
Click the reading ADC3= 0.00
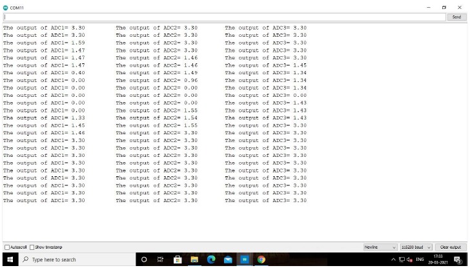pyautogui.click(x=289, y=96)
